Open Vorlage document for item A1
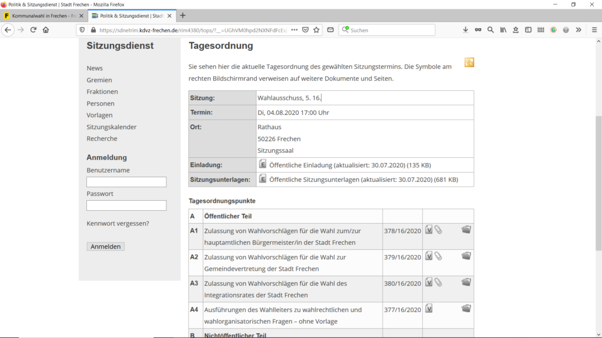The height and width of the screenshot is (338, 602). tap(429, 229)
